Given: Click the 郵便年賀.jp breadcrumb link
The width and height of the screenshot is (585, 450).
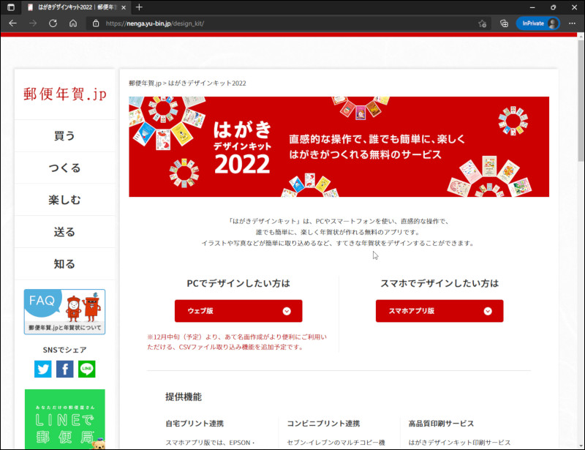Looking at the screenshot, I should pos(145,83).
